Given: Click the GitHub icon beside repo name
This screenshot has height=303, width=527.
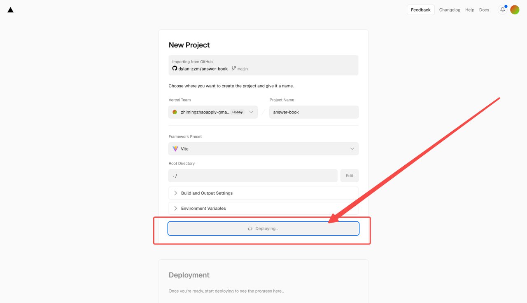Looking at the screenshot, I should pos(175,68).
